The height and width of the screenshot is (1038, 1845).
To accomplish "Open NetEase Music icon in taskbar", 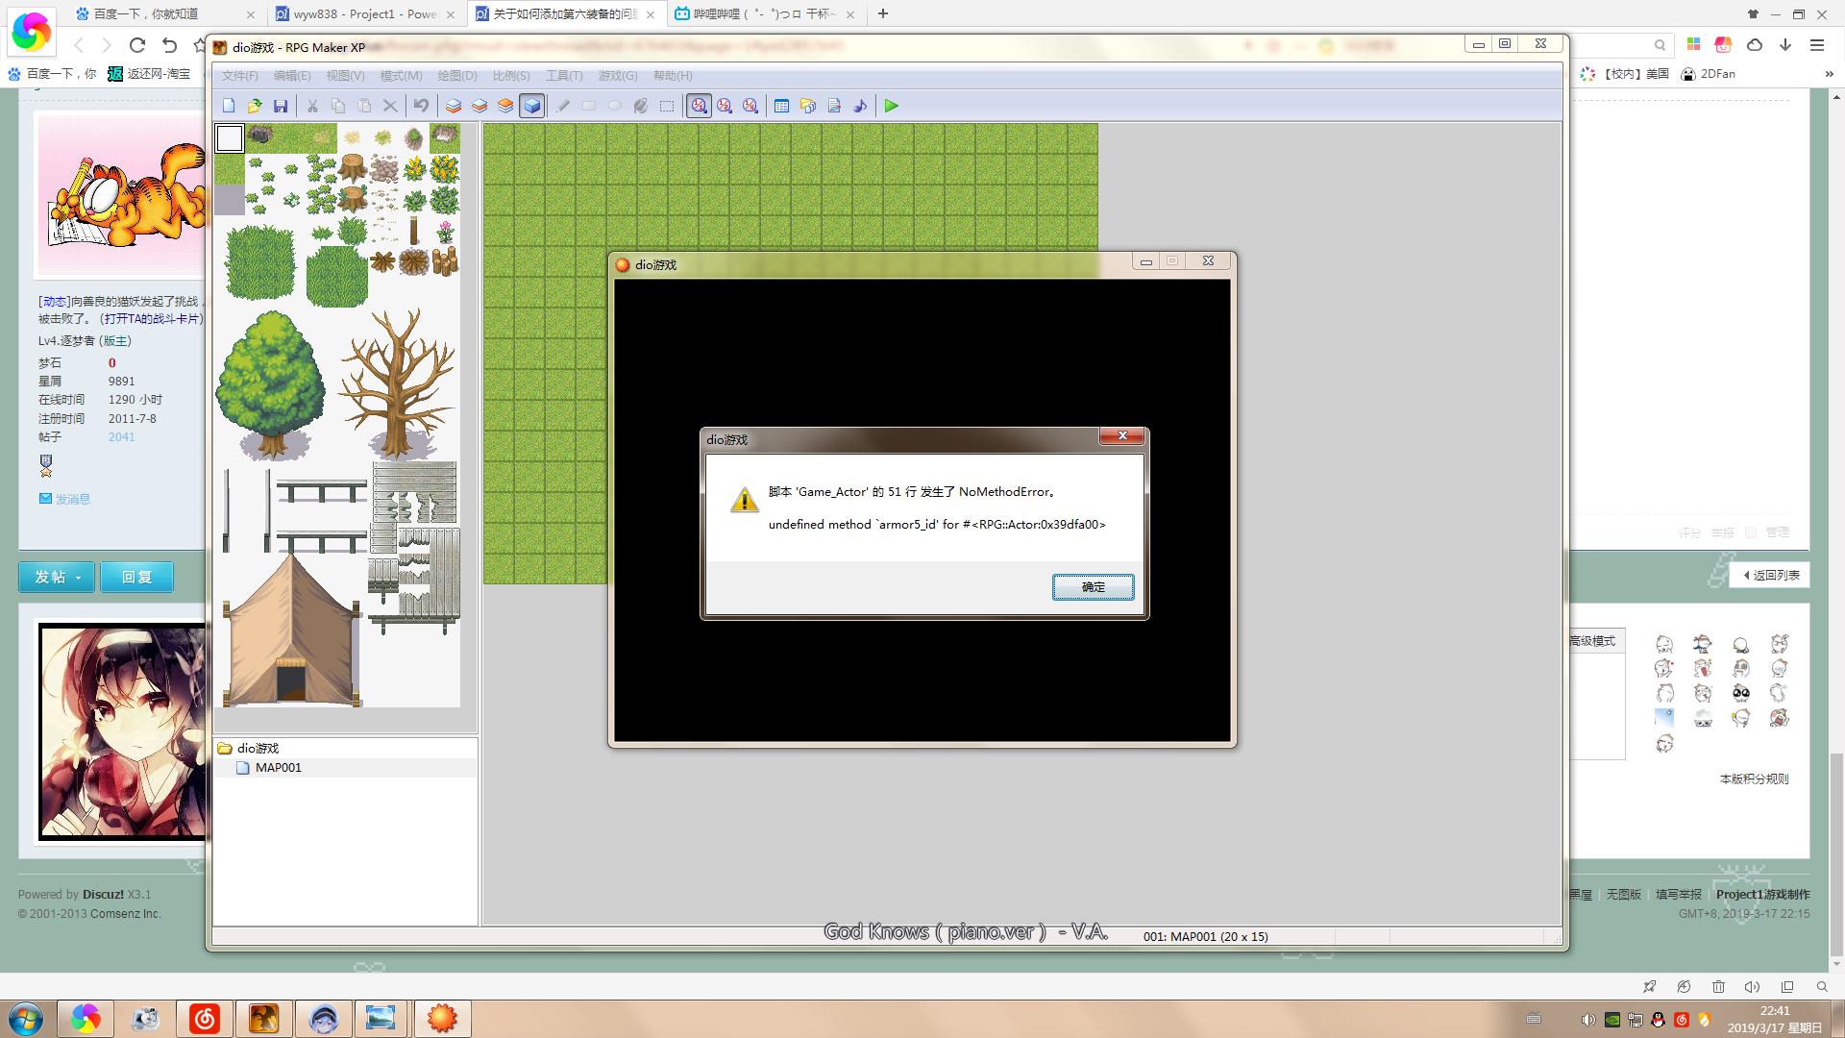I will (205, 1019).
